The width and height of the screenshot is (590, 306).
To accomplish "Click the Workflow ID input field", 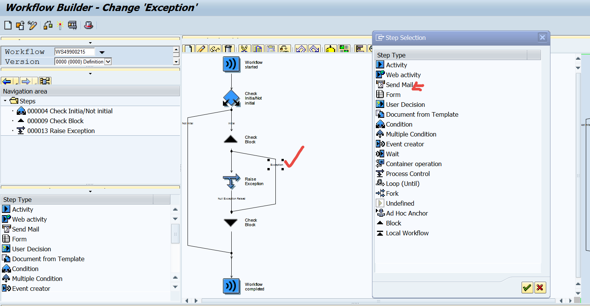I will [x=75, y=52].
